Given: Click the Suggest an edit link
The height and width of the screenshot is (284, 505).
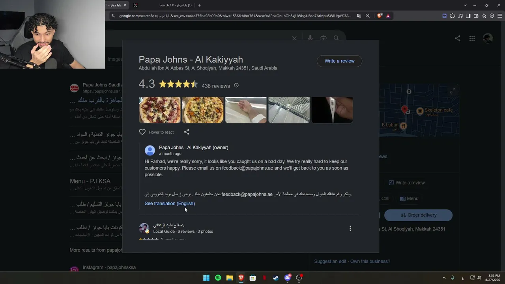Looking at the screenshot, I should [x=330, y=262].
